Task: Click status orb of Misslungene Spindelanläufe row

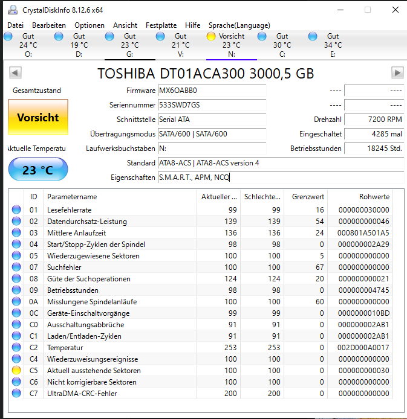Action: (x=16, y=302)
